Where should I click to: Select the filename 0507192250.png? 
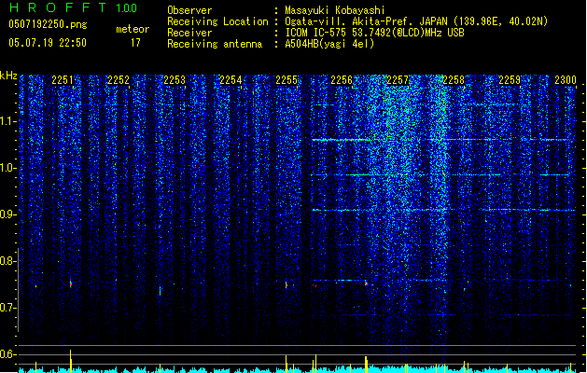click(x=48, y=24)
